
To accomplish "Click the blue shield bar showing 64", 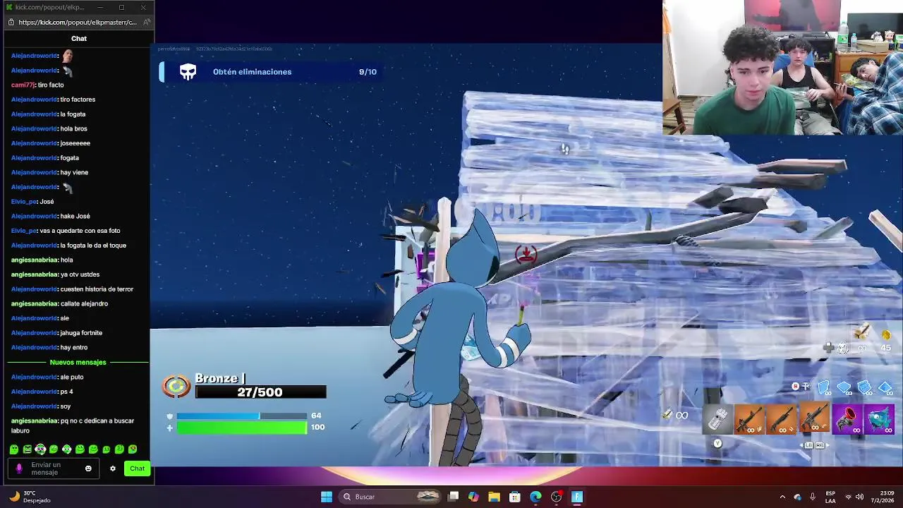I will (241, 416).
